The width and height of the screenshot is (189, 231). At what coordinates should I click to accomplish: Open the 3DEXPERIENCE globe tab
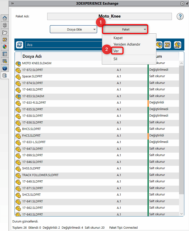[5, 68]
